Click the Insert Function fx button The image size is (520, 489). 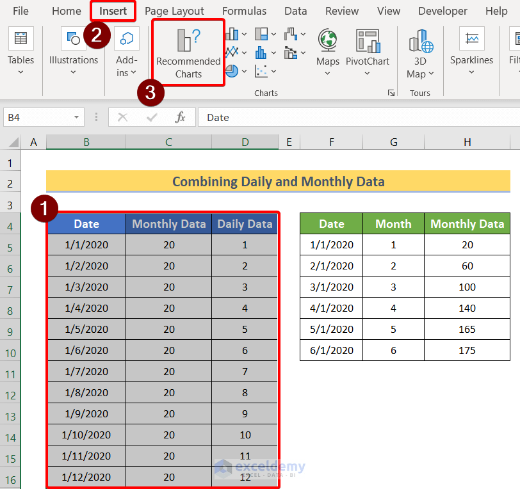click(x=180, y=117)
